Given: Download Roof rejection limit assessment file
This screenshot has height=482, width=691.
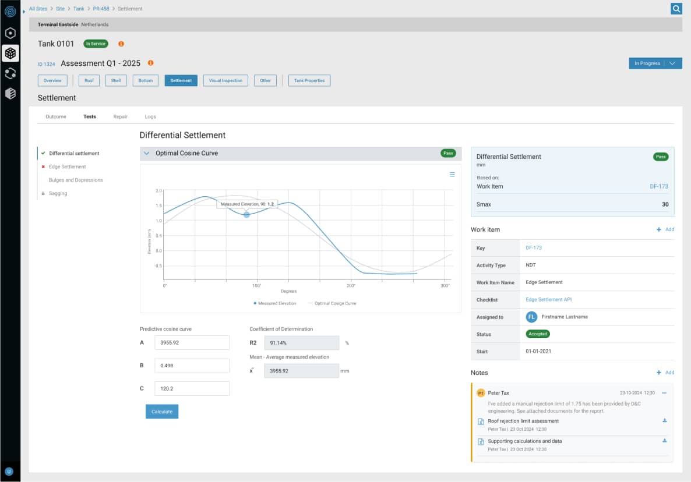Looking at the screenshot, I should [665, 421].
